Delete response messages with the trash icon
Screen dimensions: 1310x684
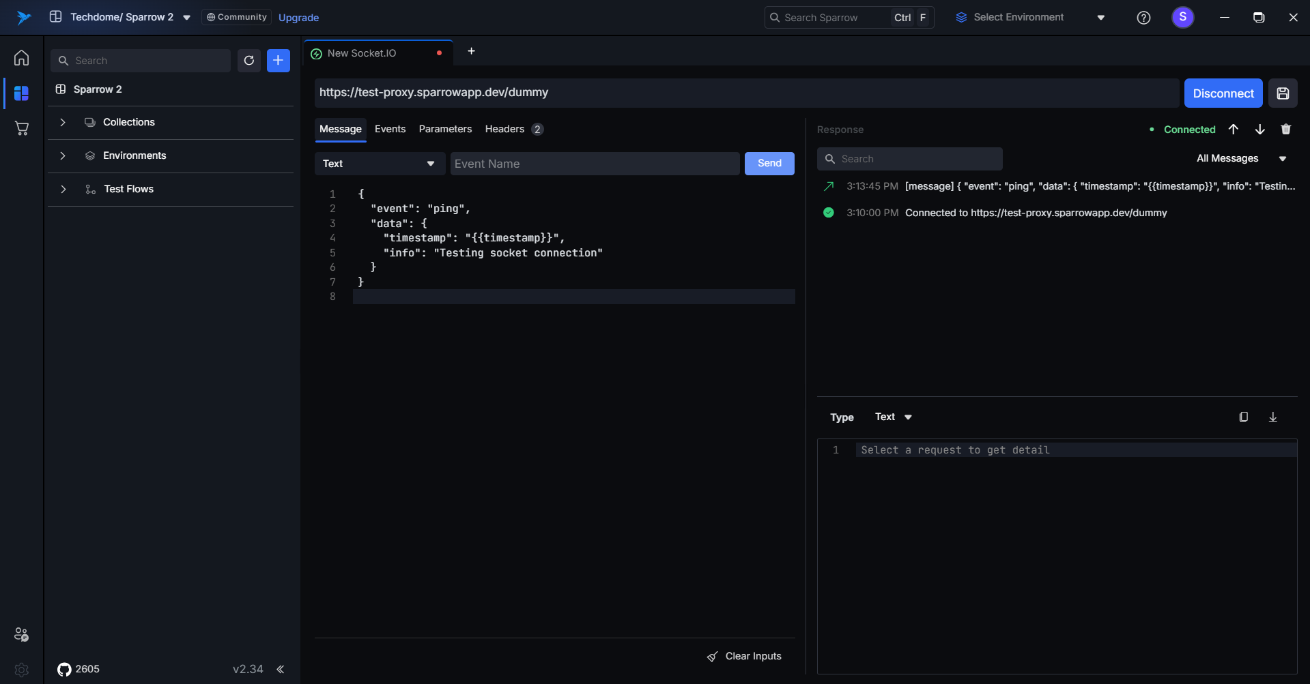pos(1285,130)
